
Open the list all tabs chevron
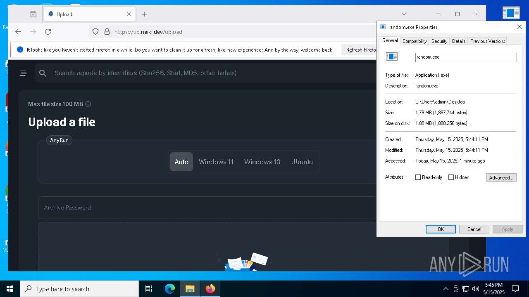(404, 14)
